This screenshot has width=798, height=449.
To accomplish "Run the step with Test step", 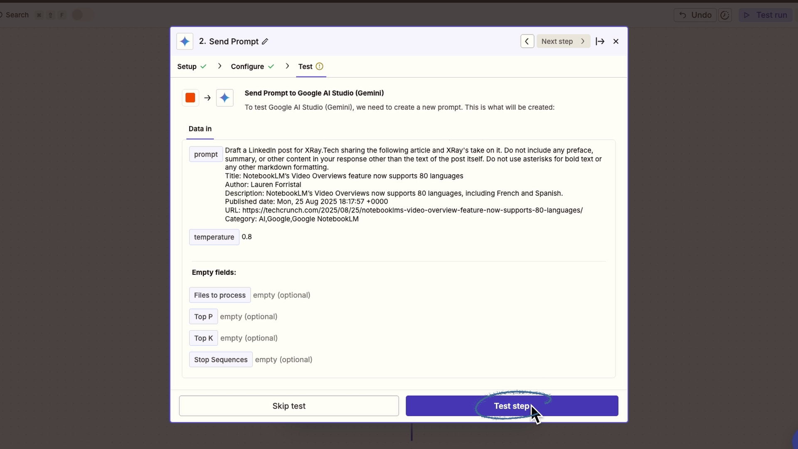I will point(511,406).
